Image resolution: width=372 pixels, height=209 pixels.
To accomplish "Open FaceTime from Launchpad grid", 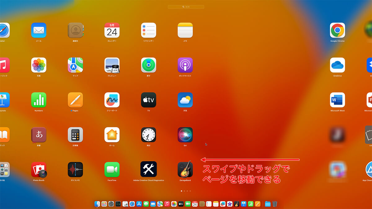I will tap(112, 170).
